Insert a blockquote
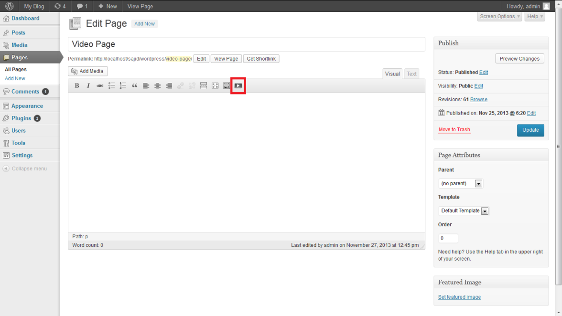Screen dimensions: 562x316 coord(134,86)
